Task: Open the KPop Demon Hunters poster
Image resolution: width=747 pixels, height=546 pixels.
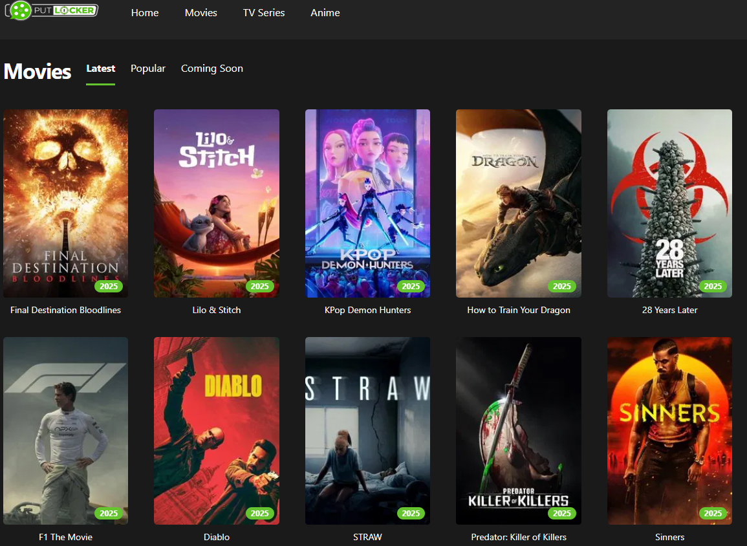Action: [368, 203]
